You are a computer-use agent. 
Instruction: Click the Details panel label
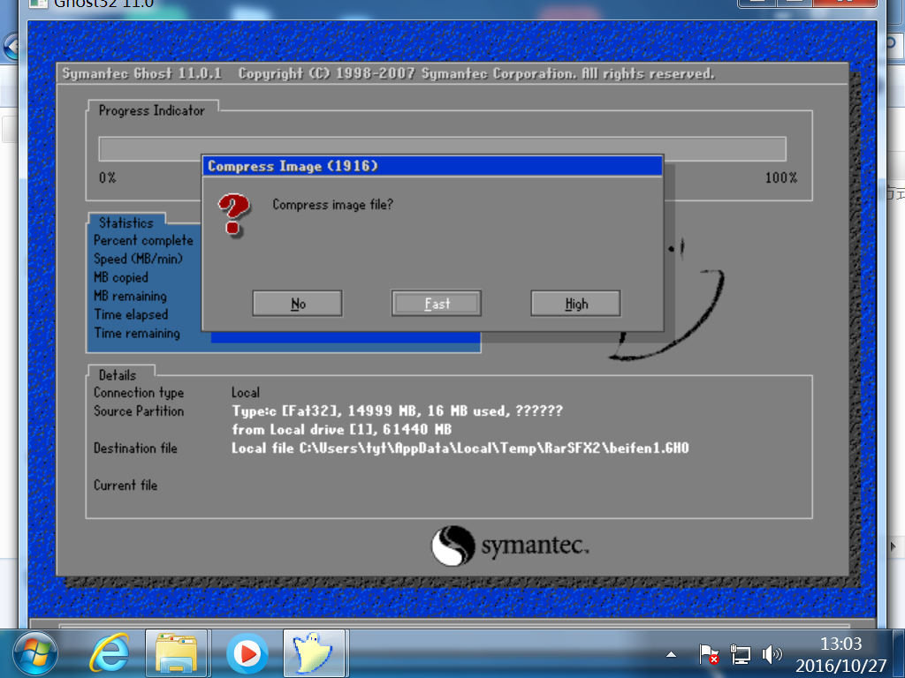coord(118,375)
